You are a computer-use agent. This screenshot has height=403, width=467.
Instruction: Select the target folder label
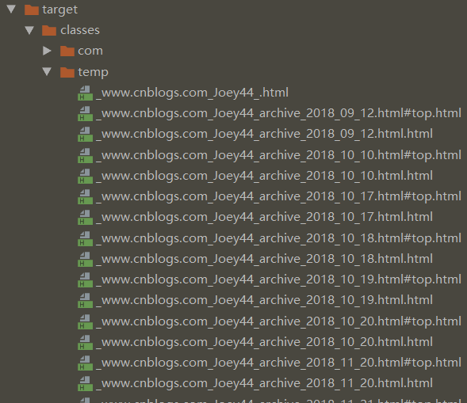60,10
